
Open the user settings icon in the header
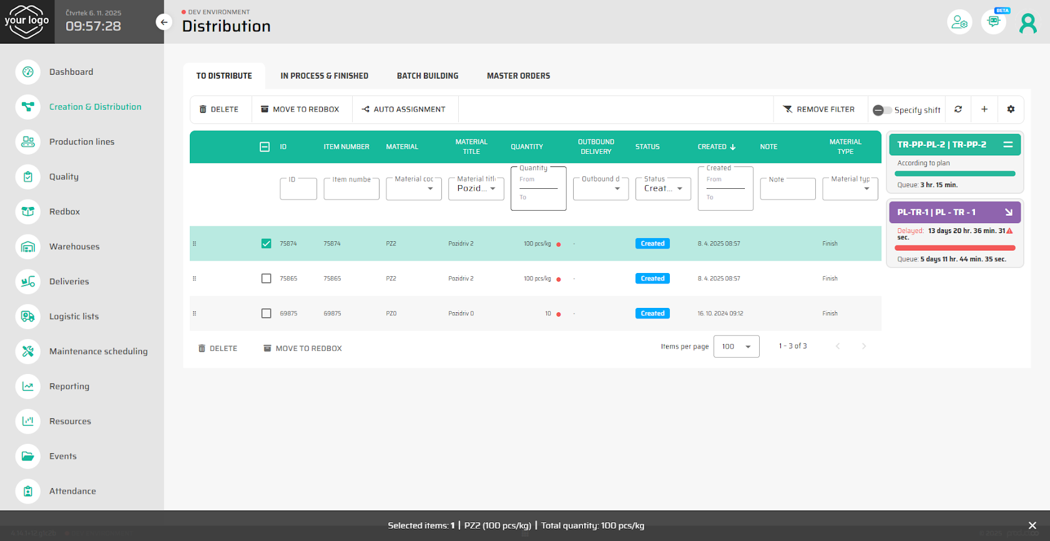click(x=959, y=23)
